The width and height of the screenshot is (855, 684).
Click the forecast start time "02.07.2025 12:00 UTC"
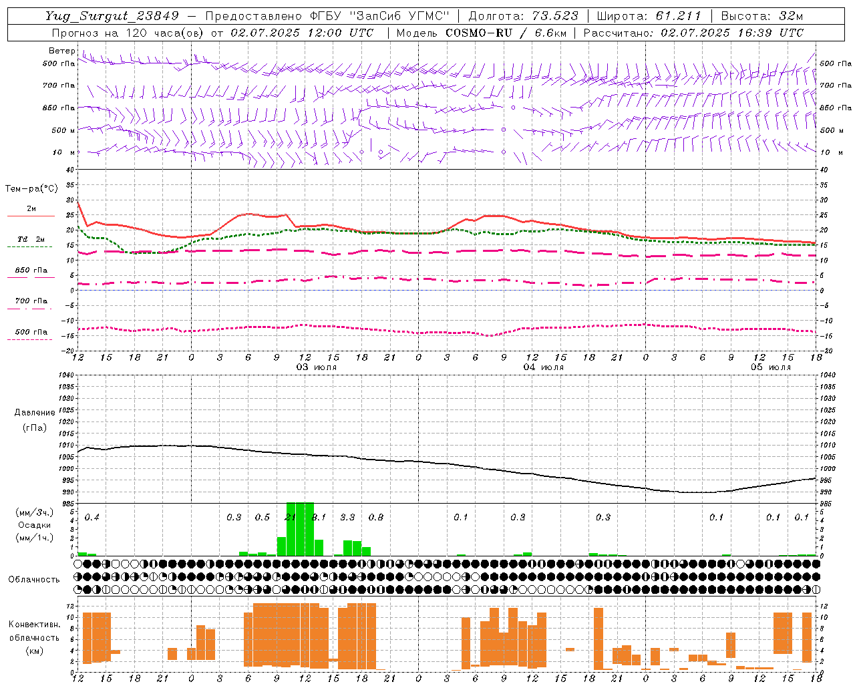coord(302,33)
